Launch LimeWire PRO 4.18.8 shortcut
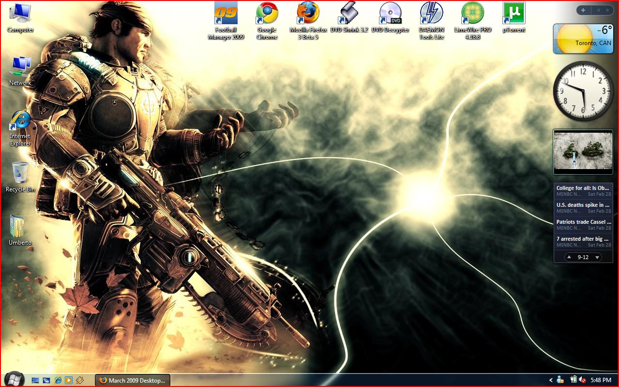 pos(473,21)
